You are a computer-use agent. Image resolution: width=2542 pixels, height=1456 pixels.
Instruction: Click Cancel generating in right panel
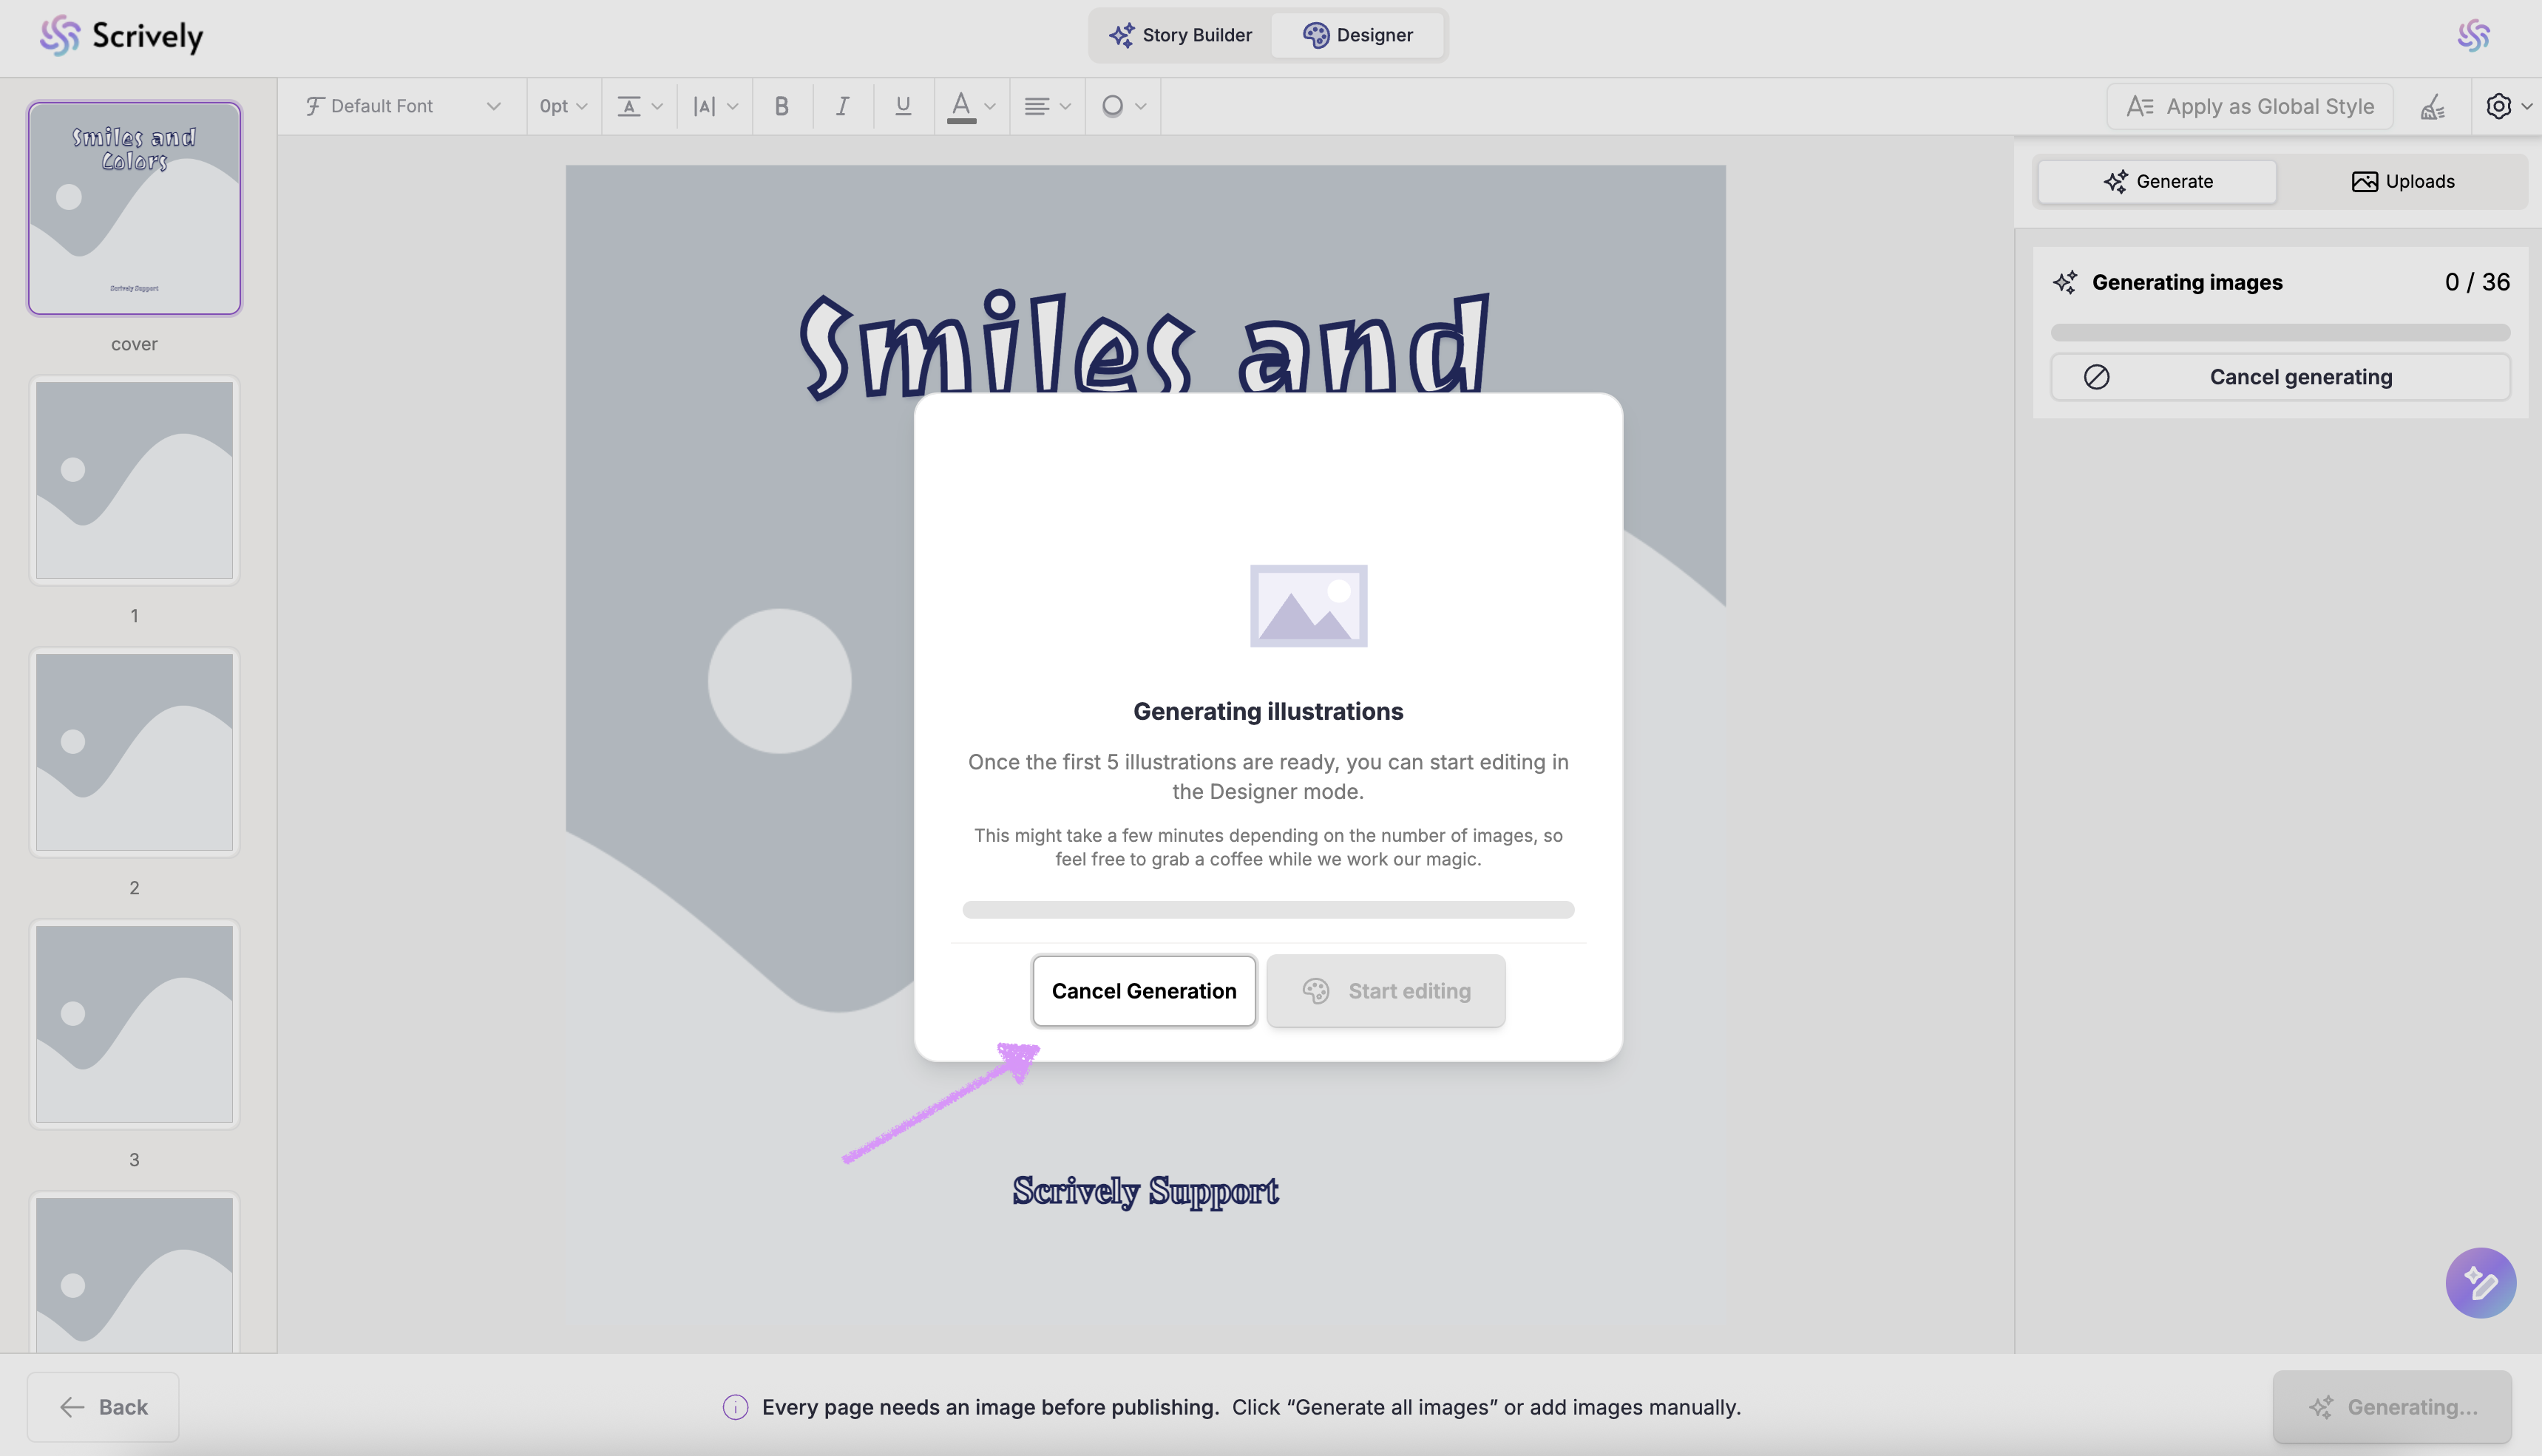[2280, 377]
